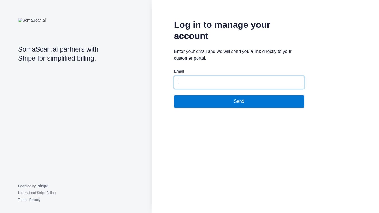Click the "Enter your email" instruction line
Screen dimensions: 379x213
[x=232, y=52]
